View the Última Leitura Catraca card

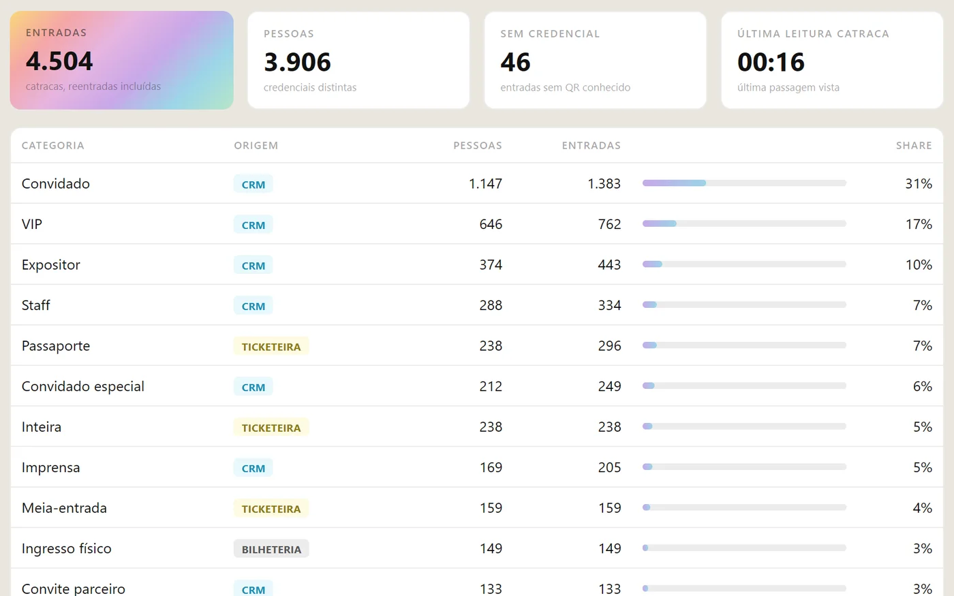(832, 60)
